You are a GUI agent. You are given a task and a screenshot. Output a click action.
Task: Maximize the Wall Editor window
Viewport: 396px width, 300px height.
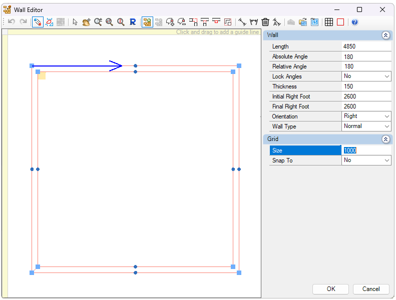point(359,9)
